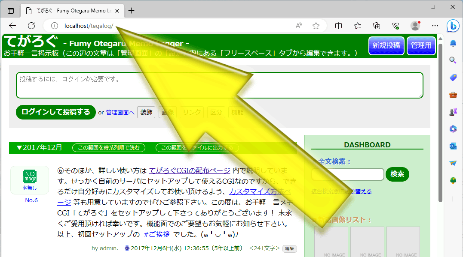Open sidebar Tools briefcase icon
This screenshot has height=257, width=463.
(453, 95)
